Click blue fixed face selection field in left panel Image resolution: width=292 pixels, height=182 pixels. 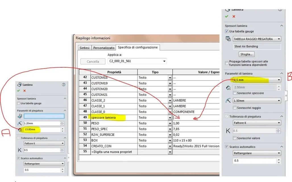[x=44, y=116]
